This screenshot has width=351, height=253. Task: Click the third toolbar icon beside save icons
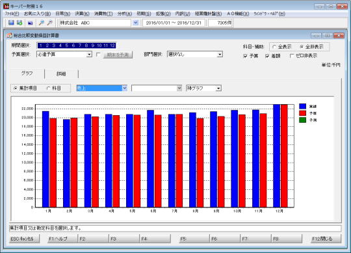coord(30,23)
